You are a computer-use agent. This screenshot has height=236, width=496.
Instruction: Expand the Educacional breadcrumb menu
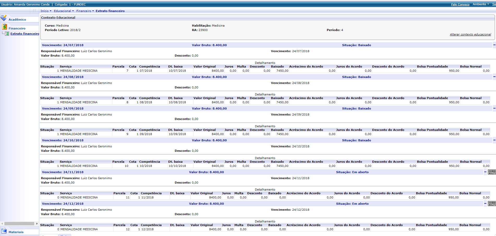[x=64, y=11]
